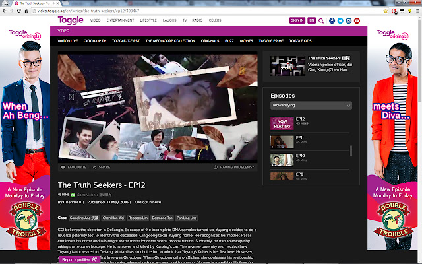Open the YouTube icon in header

click(x=357, y=20)
